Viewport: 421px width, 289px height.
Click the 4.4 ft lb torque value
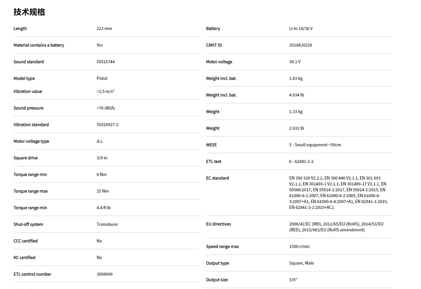[x=103, y=208]
